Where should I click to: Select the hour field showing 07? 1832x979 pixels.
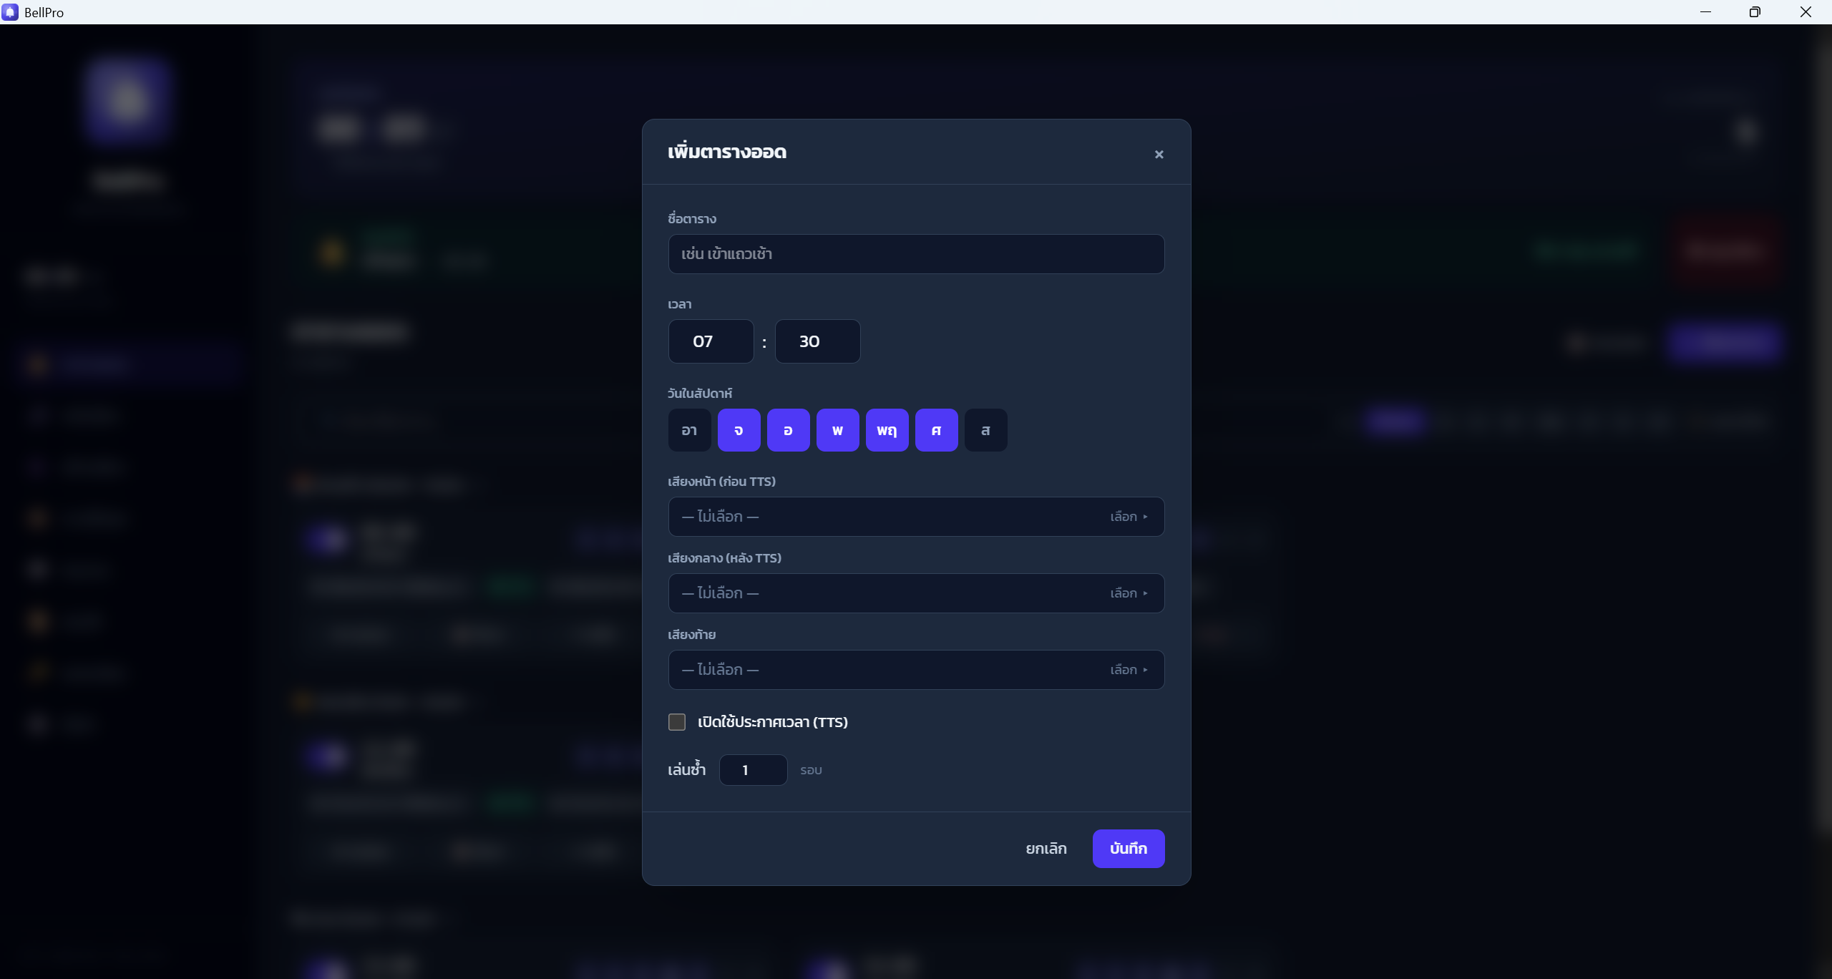click(711, 341)
